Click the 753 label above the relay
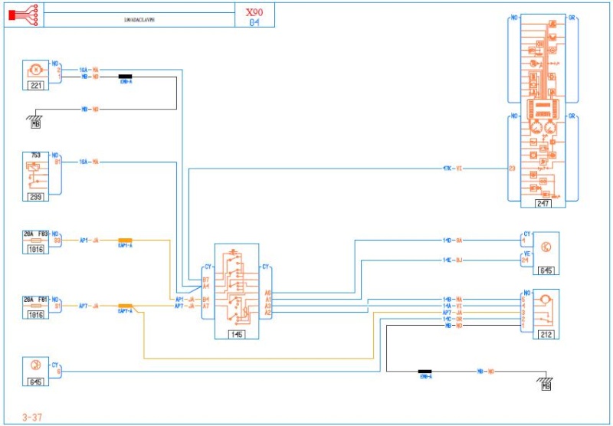 35,156
